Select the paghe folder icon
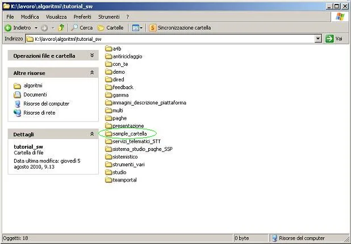 pyautogui.click(x=108, y=118)
